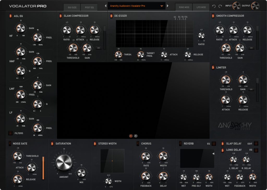Open the preset dropdown Anarchy Audioworx Vocalator Pro

(x=137, y=6)
